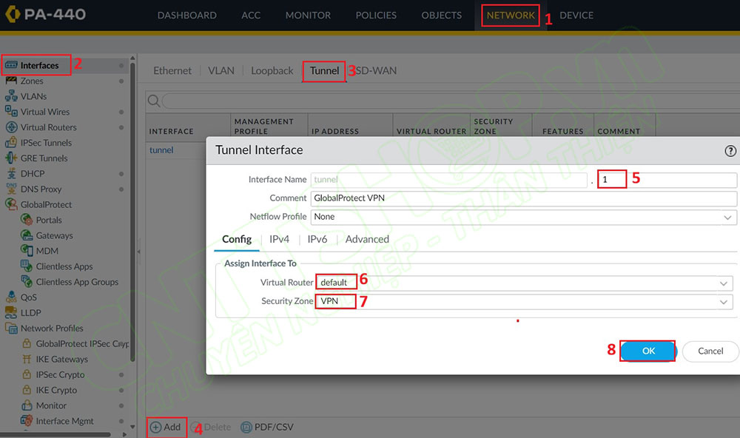Click the sidebar horizontal scrollbar

55,434
